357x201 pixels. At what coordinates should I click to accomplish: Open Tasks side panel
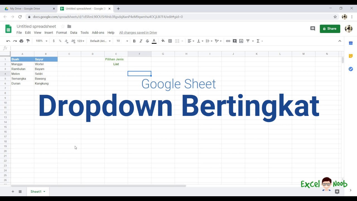(351, 69)
